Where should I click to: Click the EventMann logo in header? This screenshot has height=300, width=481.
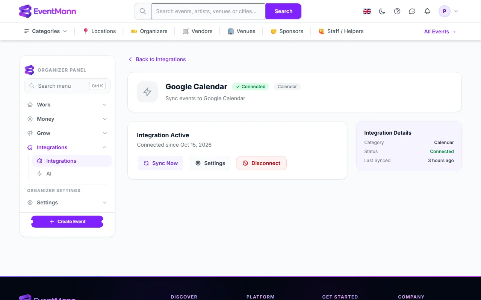click(x=47, y=11)
